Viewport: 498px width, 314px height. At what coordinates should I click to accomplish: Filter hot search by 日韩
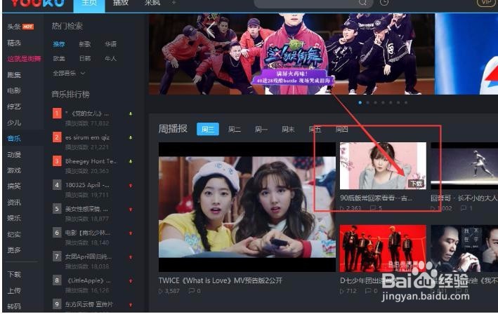pos(85,59)
